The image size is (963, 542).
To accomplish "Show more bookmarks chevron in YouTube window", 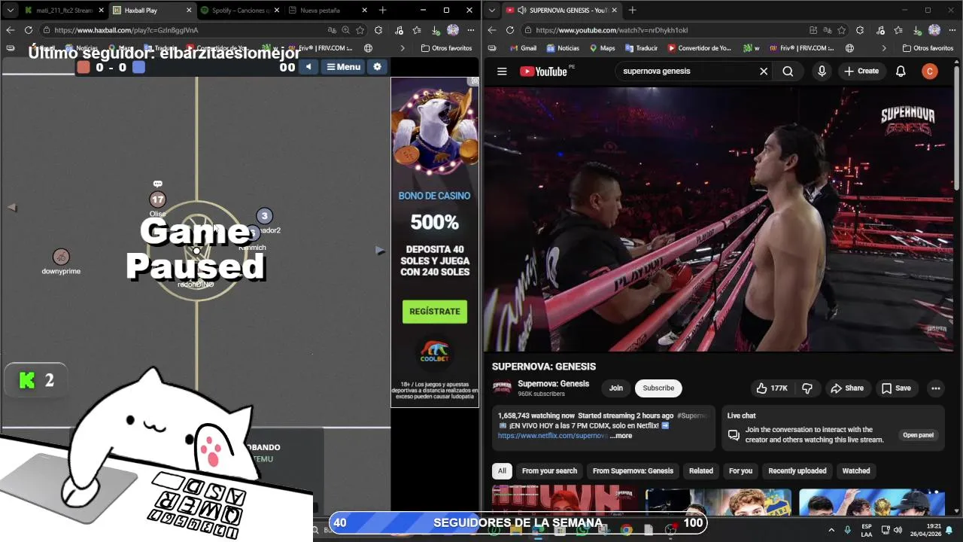I will point(884,48).
